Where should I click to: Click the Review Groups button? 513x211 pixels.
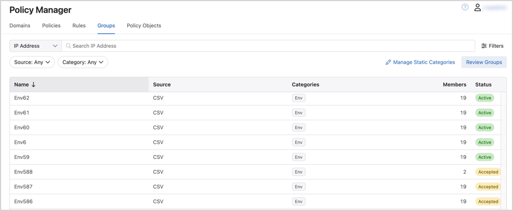coord(484,62)
